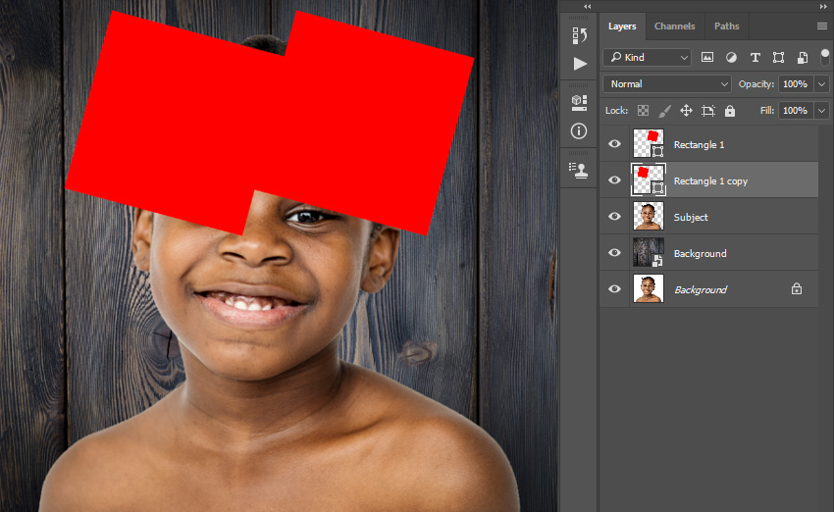Select the non-italic Background layer name
The width and height of the screenshot is (834, 512).
pyautogui.click(x=700, y=254)
